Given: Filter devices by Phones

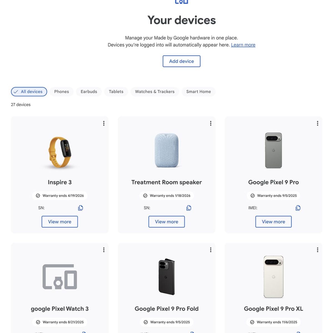Looking at the screenshot, I should (62, 92).
